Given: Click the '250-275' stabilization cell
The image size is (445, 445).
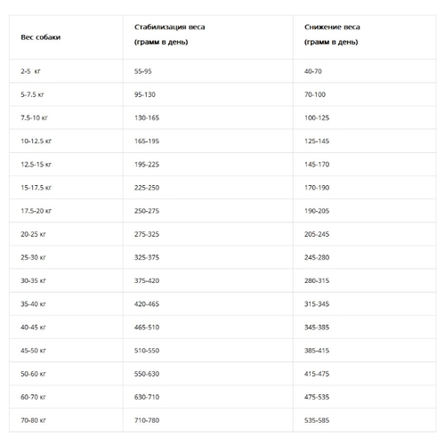Looking at the screenshot, I should pyautogui.click(x=147, y=211).
